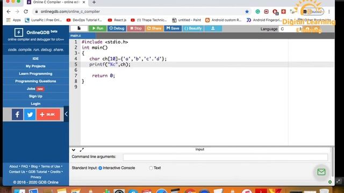Open React js bookmark

(x=117, y=20)
